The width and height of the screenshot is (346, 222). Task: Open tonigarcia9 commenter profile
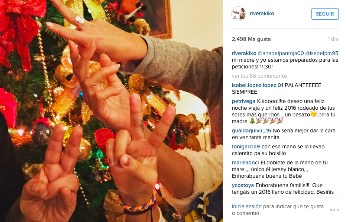[246, 147]
